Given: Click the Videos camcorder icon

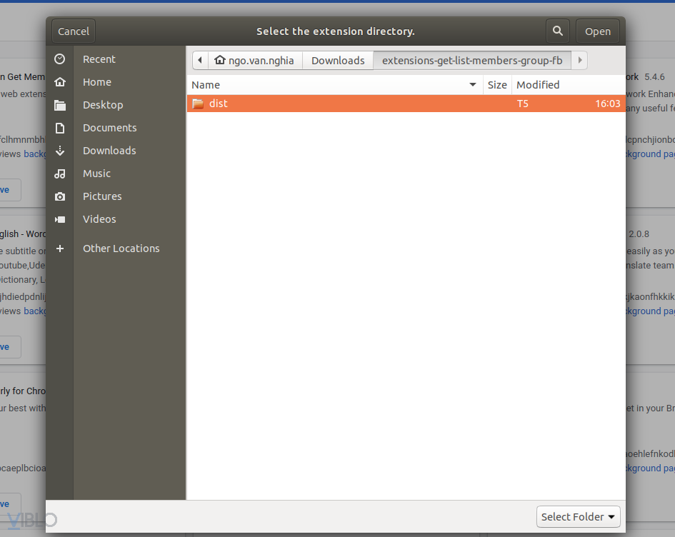Looking at the screenshot, I should (x=60, y=219).
